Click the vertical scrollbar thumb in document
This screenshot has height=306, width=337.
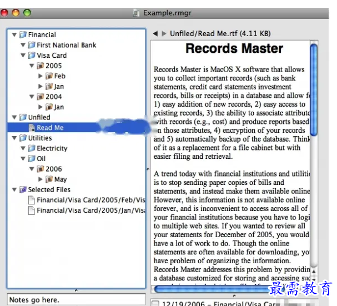314,89
